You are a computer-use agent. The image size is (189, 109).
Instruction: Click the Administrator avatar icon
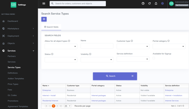pyautogui.click(x=171, y=4)
